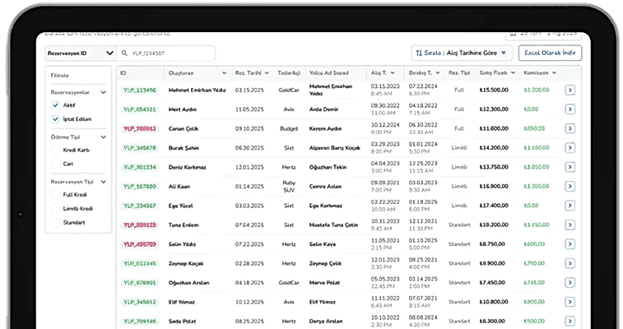Open arrow icon for Tuna Erdem row
The height and width of the screenshot is (329, 623).
pyautogui.click(x=570, y=225)
